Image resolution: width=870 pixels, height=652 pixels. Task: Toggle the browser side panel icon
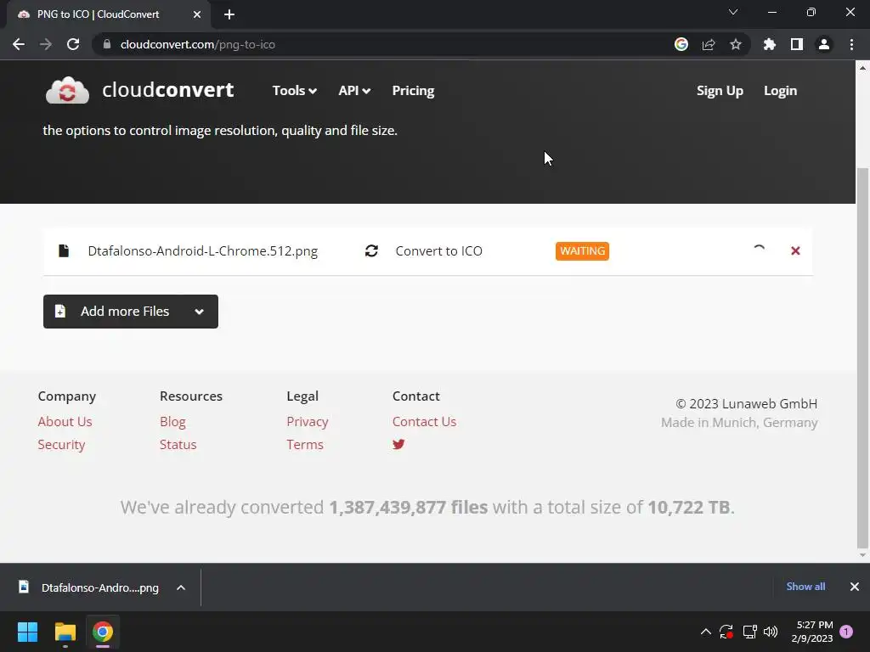pos(797,44)
